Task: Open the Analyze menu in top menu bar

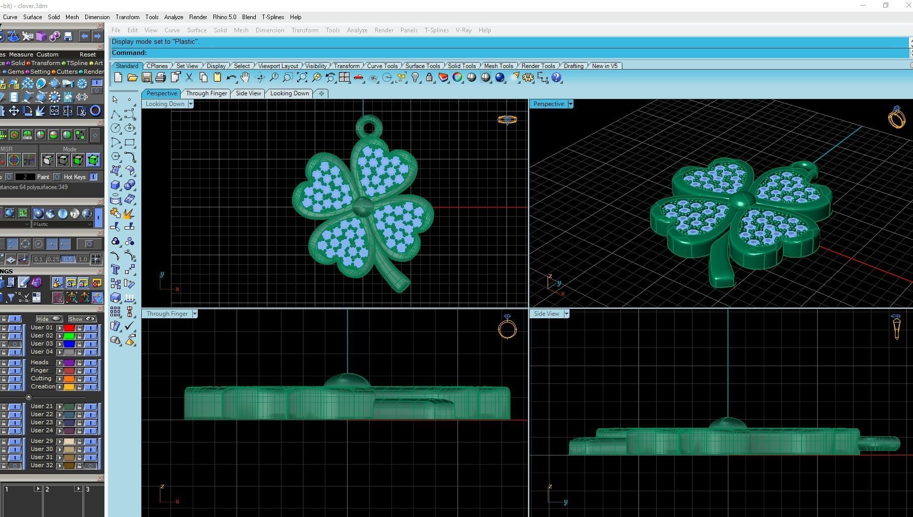Action: (174, 17)
